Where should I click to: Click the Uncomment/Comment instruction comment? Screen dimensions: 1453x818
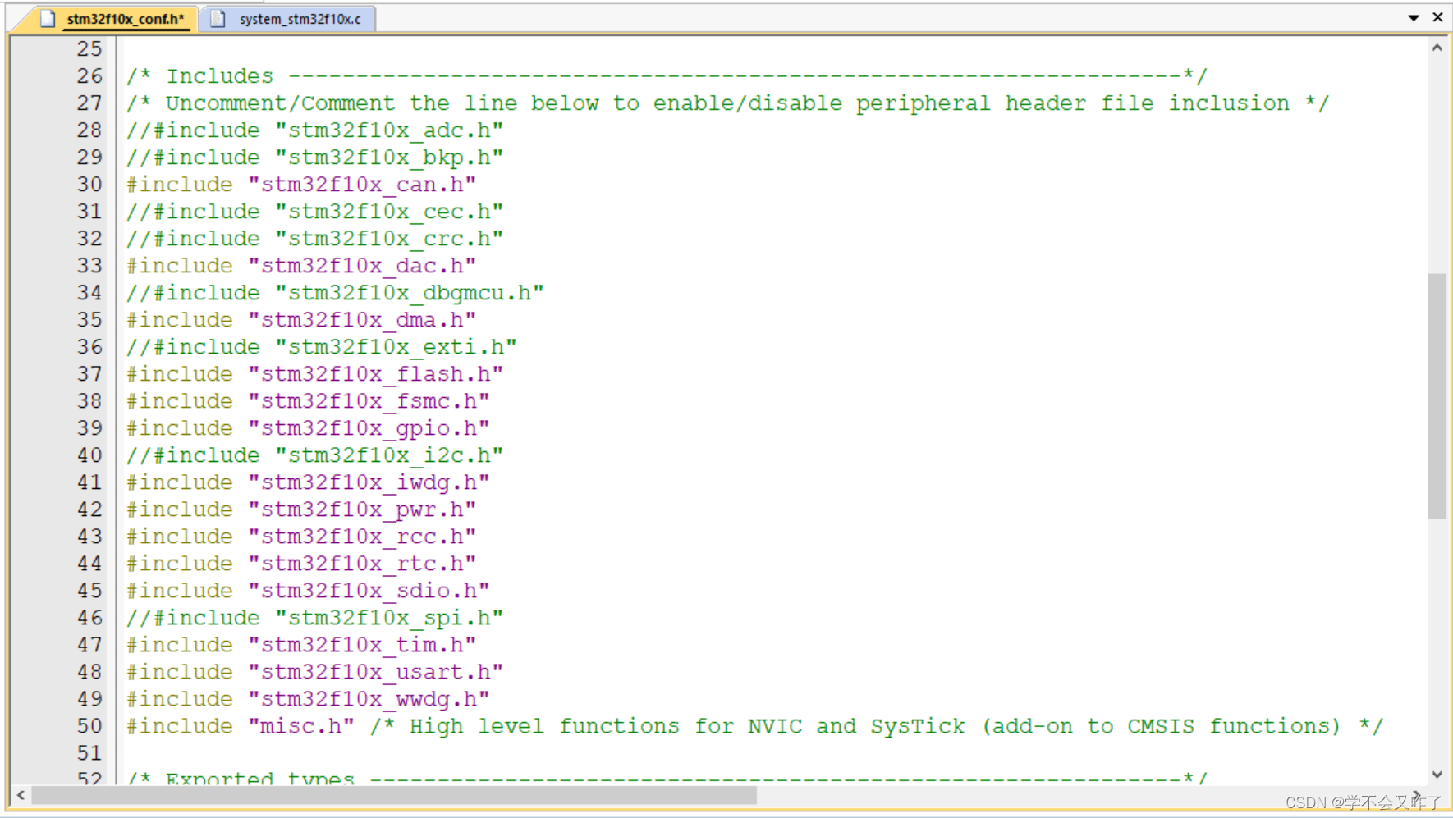pyautogui.click(x=727, y=103)
